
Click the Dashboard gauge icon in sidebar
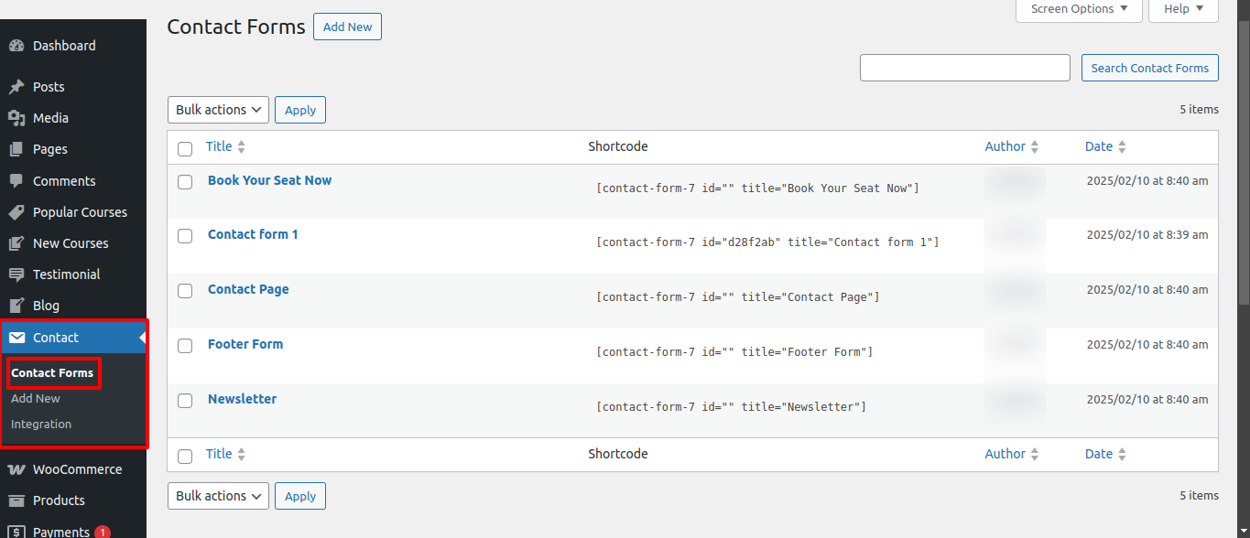[16, 46]
